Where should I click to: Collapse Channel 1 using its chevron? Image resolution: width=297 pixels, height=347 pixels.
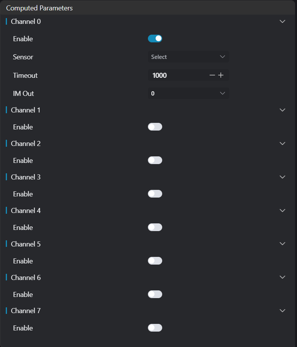tap(282, 110)
